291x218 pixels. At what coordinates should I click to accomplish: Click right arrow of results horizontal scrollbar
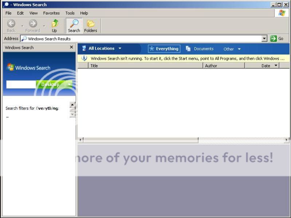pyautogui.click(x=287, y=140)
